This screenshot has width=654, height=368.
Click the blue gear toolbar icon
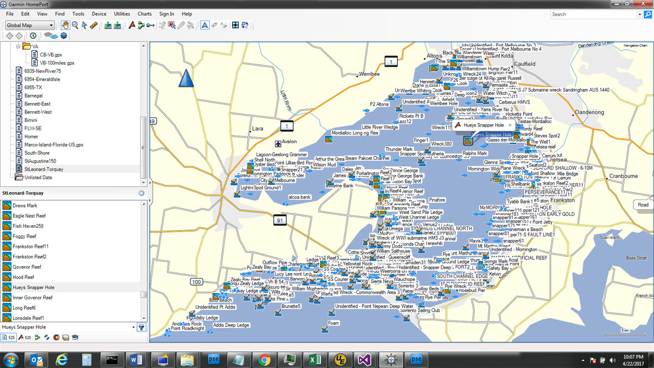pos(64,36)
